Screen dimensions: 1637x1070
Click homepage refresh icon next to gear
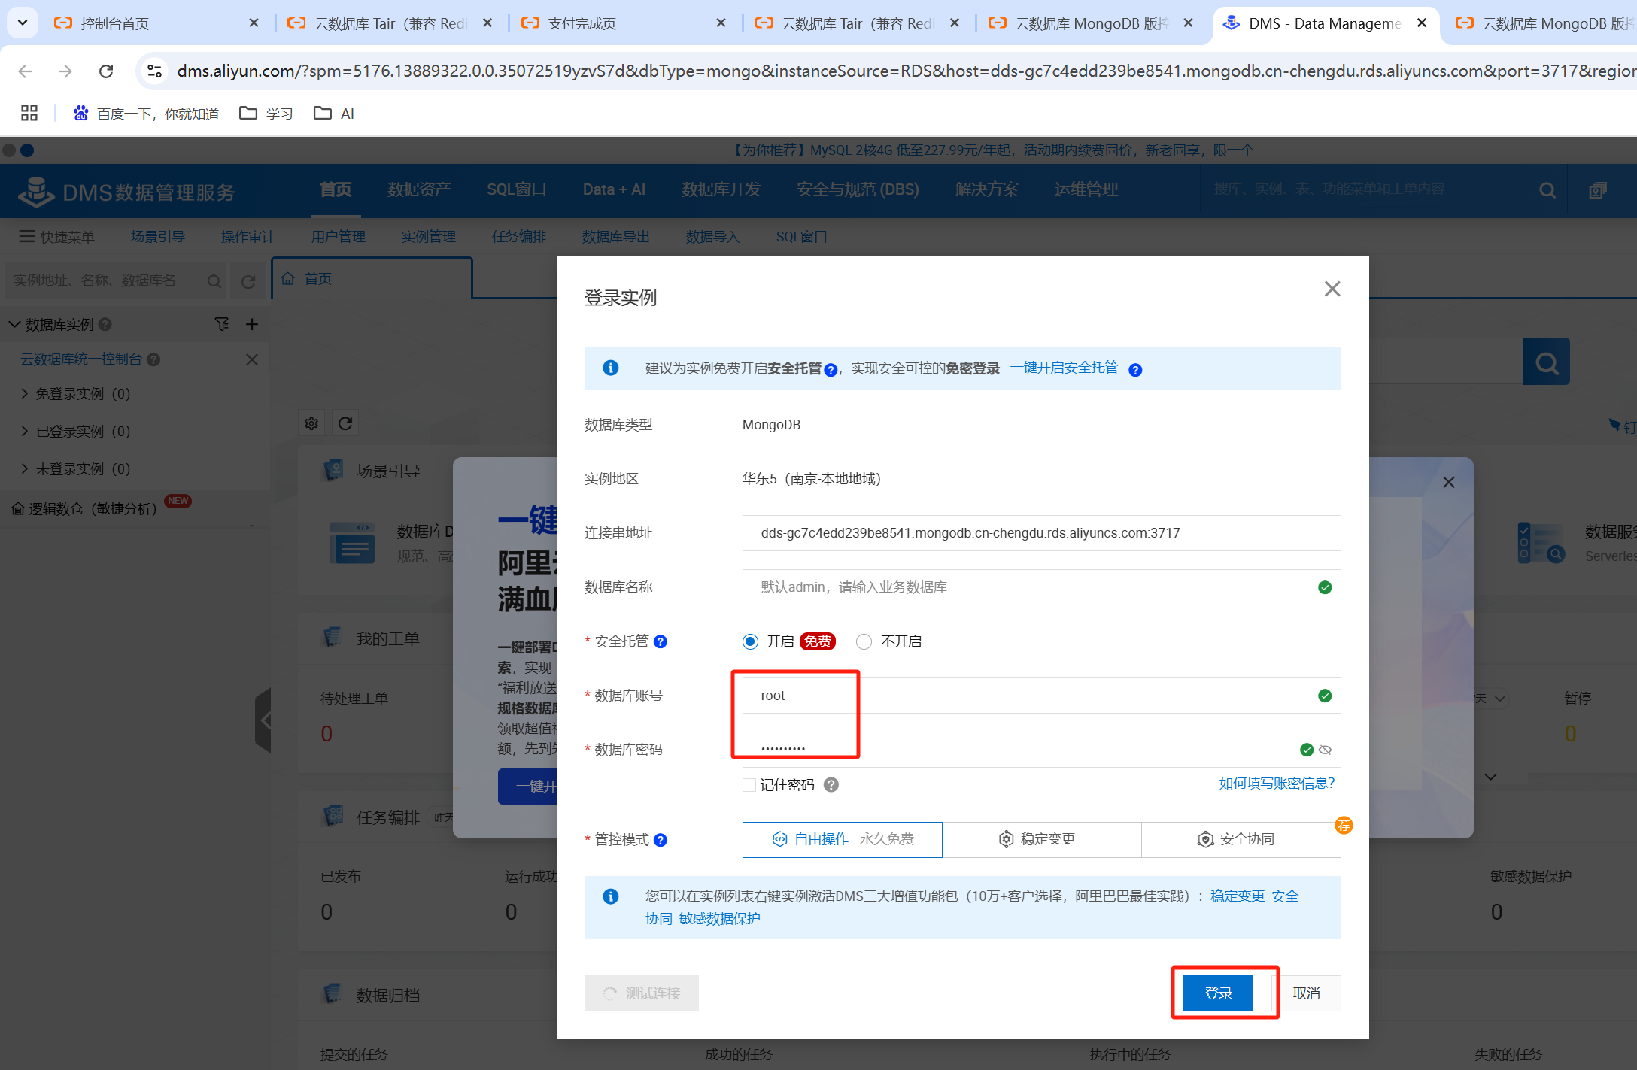pyautogui.click(x=345, y=423)
